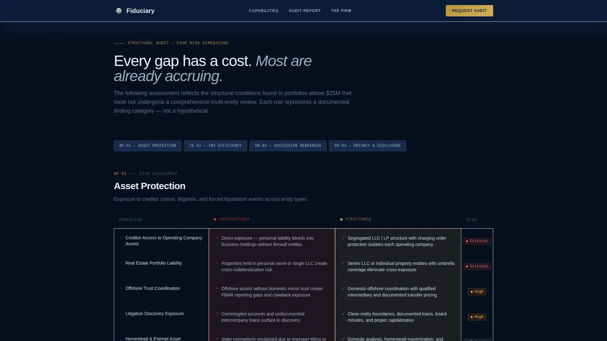The image size is (607, 341).
Task: Expand the Offshore Trust Coordination row chevron
Action: [x=121, y=289]
